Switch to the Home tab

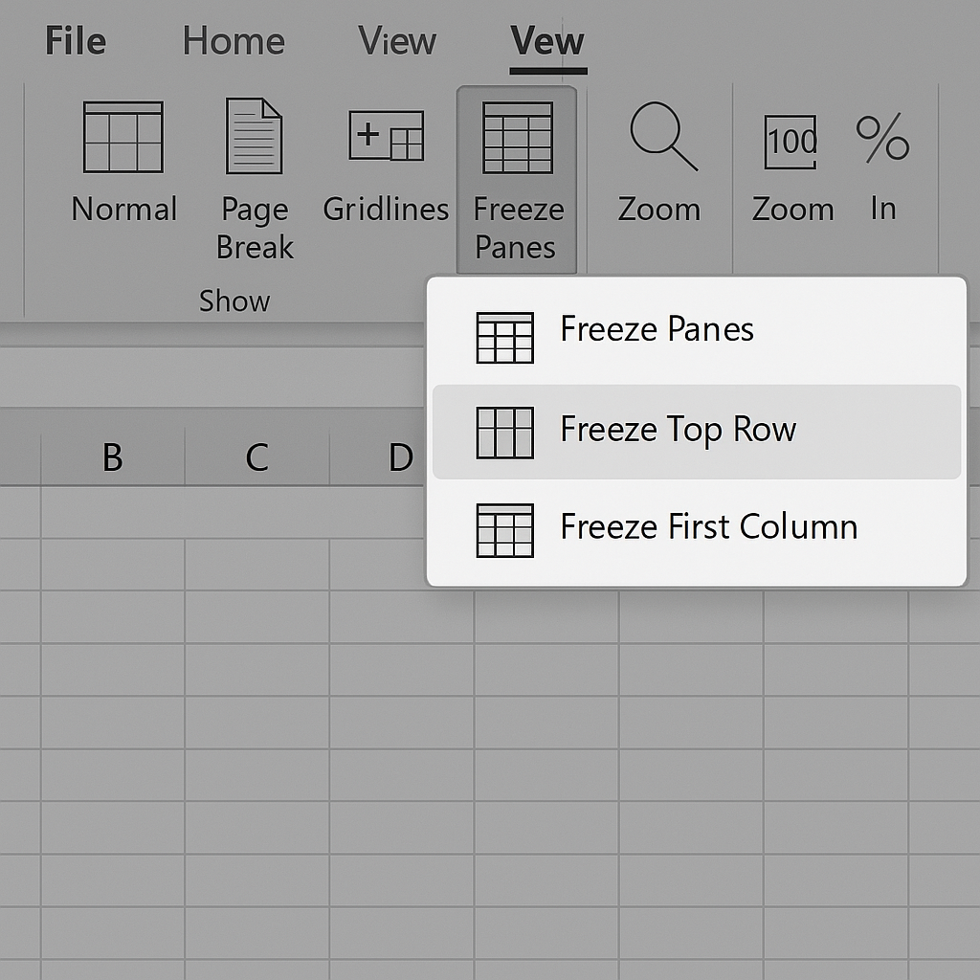(x=234, y=41)
